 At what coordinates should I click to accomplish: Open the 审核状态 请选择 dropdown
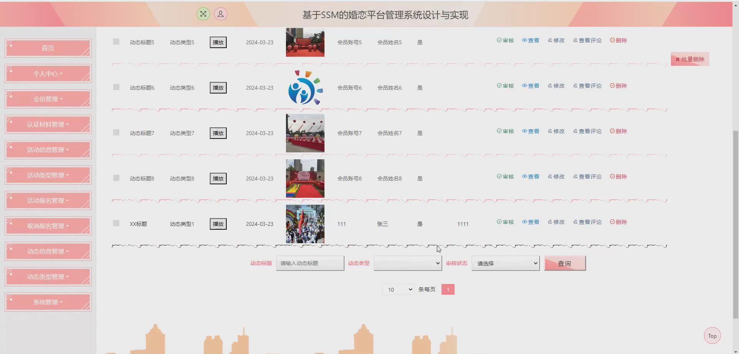coord(505,263)
